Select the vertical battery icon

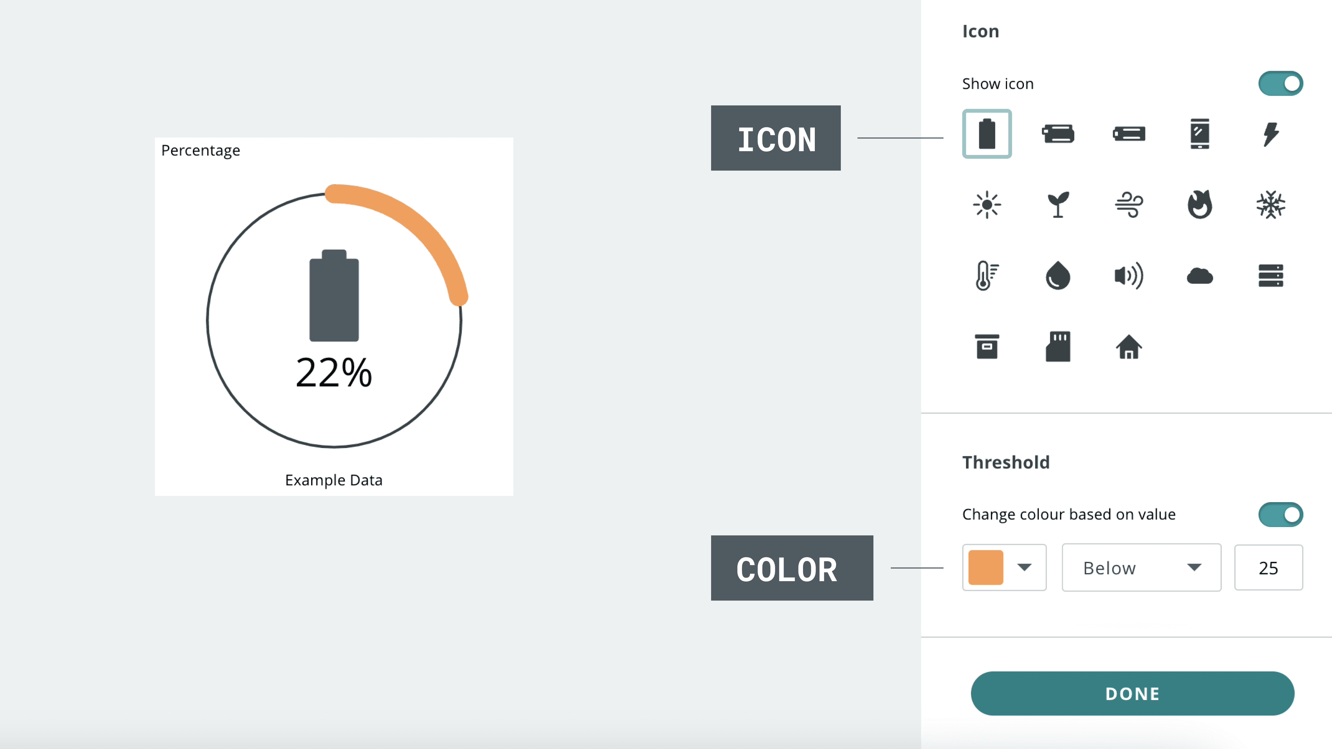pos(987,134)
